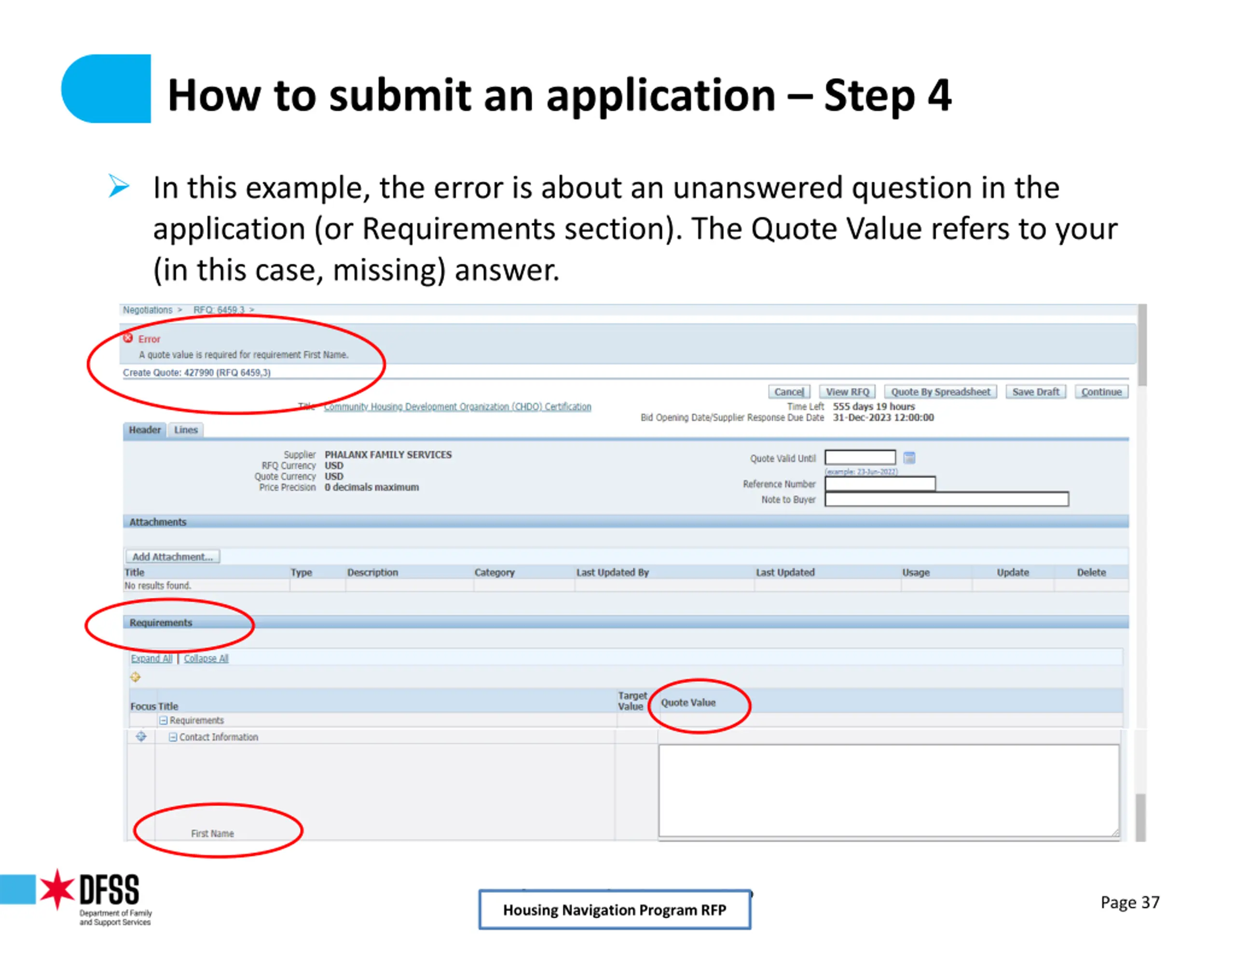
Task: Click the '555 days 19 hours' time left value
Action: tap(873, 406)
